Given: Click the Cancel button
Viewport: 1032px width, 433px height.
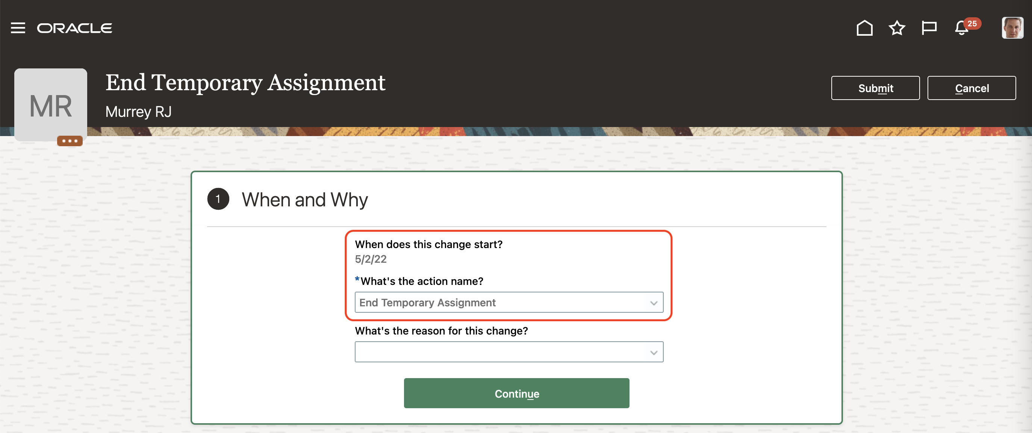Looking at the screenshot, I should (x=971, y=88).
